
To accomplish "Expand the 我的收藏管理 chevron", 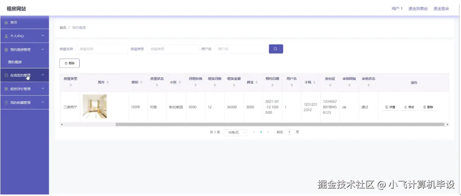I will coord(43,103).
